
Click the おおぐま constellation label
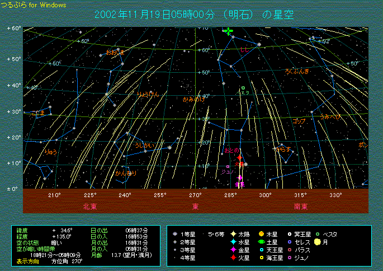click(115, 52)
